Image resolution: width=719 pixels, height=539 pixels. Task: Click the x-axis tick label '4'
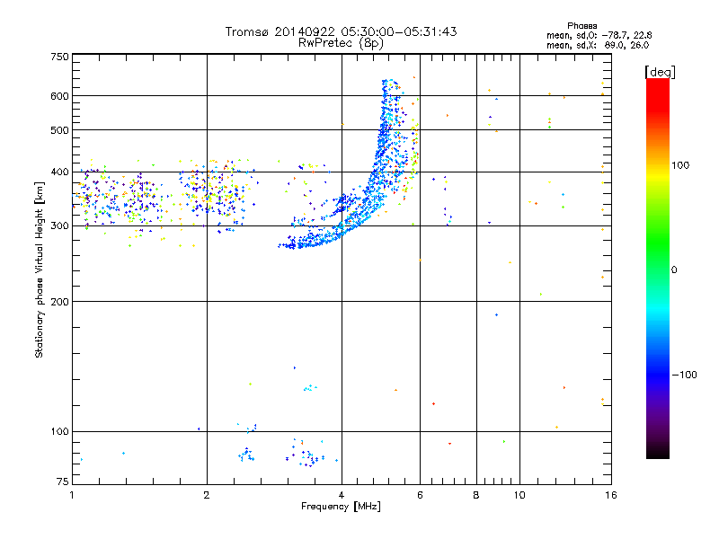[342, 495]
